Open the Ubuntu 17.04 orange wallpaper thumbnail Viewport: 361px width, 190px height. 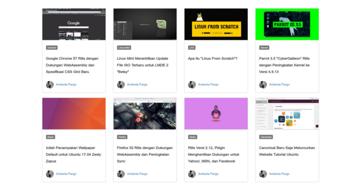coord(74,113)
